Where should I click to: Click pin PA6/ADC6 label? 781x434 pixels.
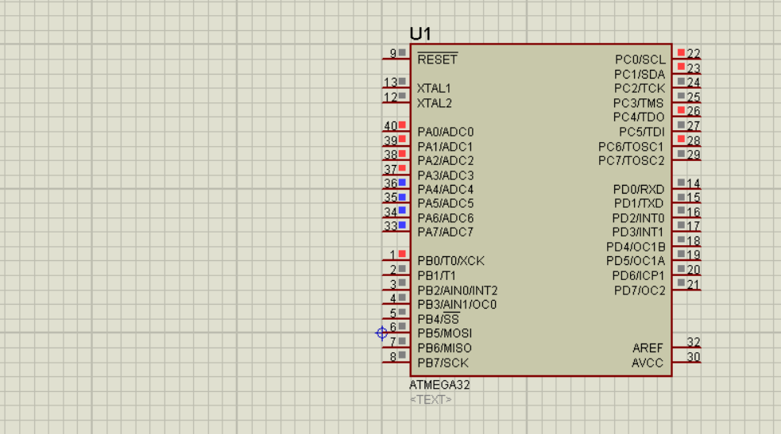[x=445, y=218]
